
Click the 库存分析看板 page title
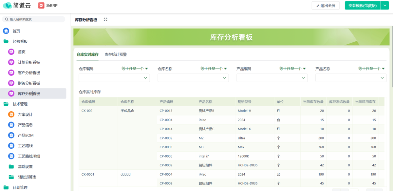click(x=86, y=20)
